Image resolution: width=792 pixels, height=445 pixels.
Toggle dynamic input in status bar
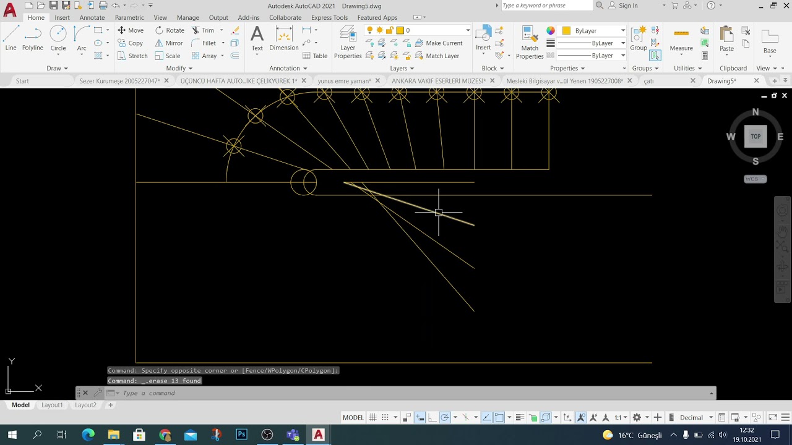420,417
